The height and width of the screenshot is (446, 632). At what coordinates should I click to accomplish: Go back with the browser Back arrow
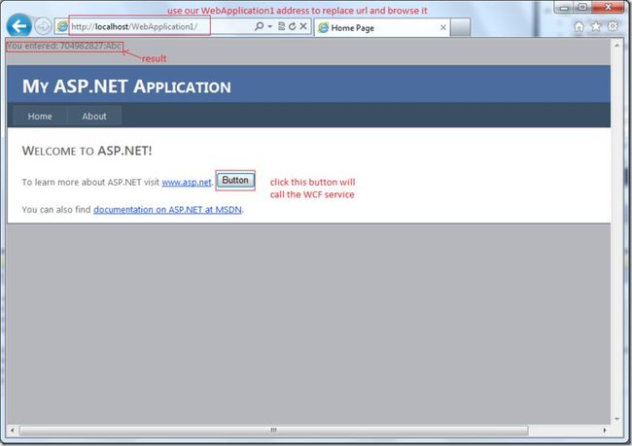click(18, 26)
